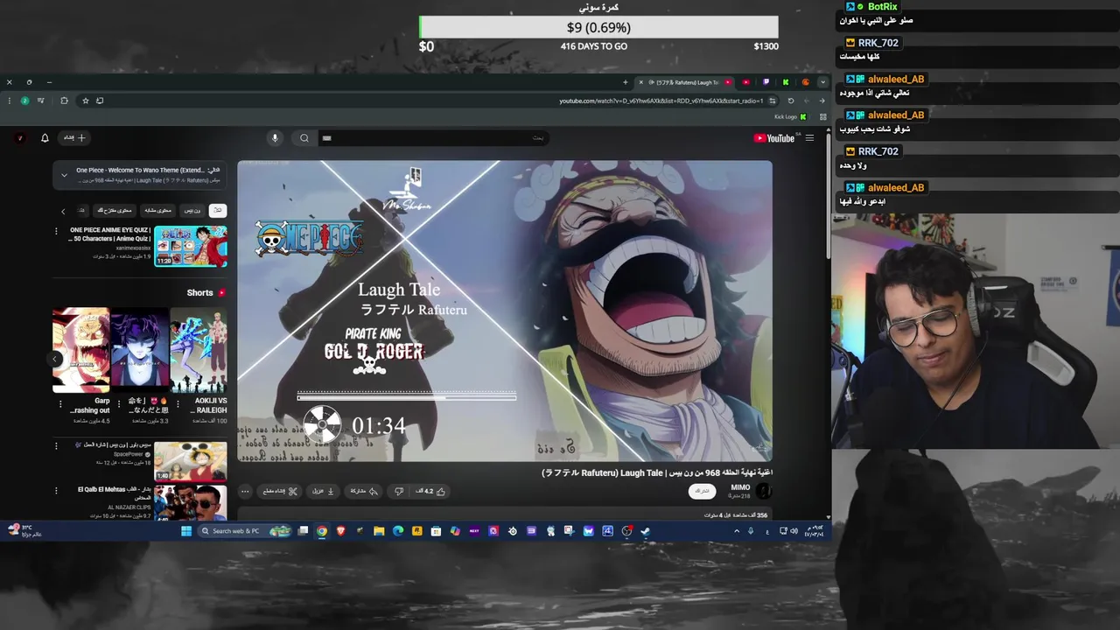Open the AOKIJI VS RAILEIGH short
1120x630 pixels.
(x=199, y=350)
